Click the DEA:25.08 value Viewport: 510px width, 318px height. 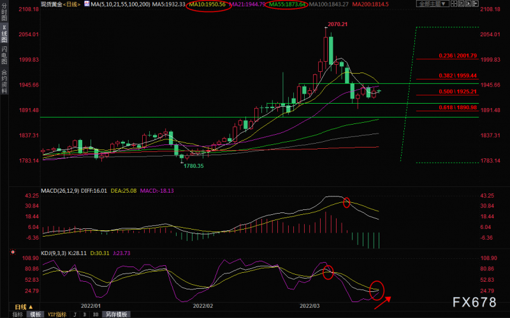pyautogui.click(x=124, y=190)
